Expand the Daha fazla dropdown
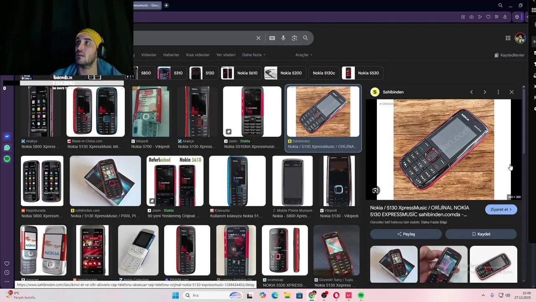The image size is (536, 302). tap(254, 55)
